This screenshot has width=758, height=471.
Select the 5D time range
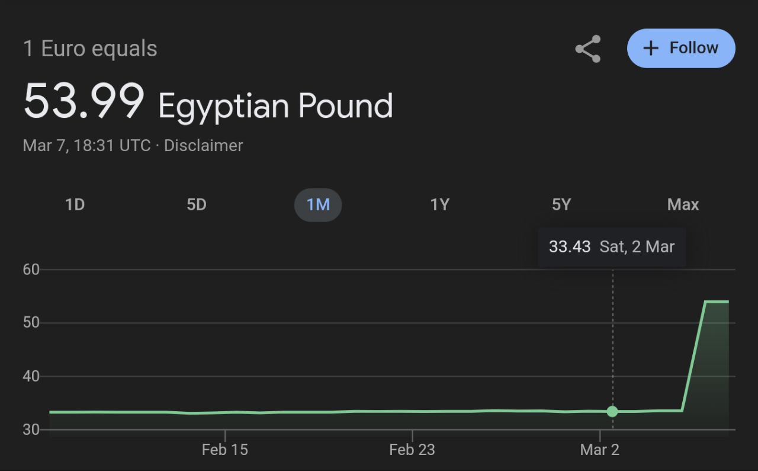(196, 204)
